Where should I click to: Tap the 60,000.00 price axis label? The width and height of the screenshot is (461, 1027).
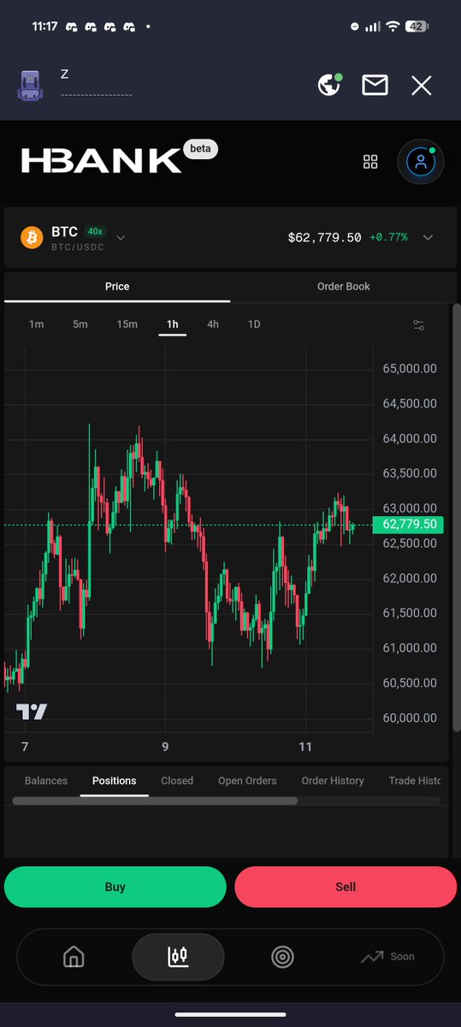click(410, 718)
